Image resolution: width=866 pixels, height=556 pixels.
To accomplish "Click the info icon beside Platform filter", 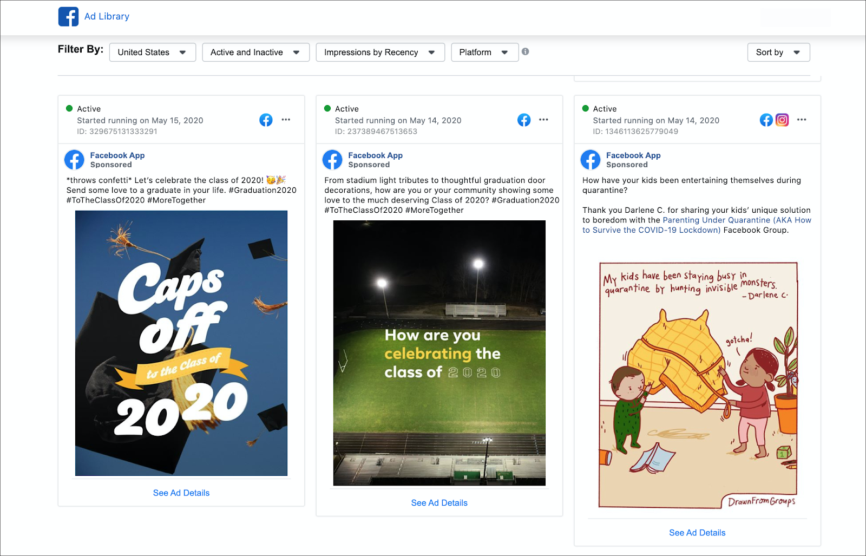I will tap(525, 52).
